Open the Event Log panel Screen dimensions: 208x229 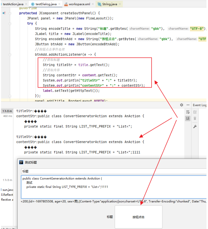click(199, 105)
